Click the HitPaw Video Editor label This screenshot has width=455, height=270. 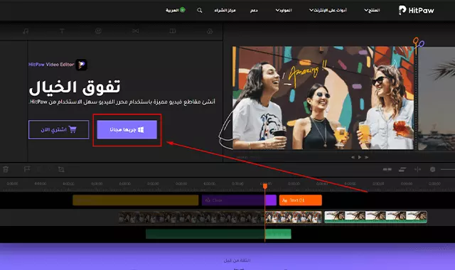click(51, 65)
